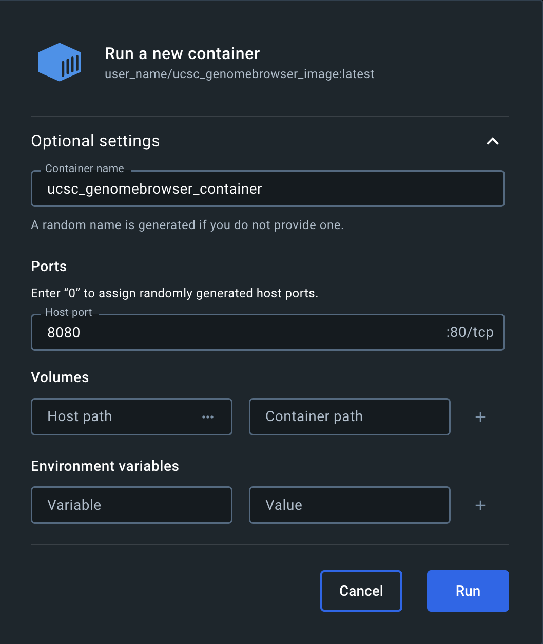Add another volume with plus icon
This screenshot has width=543, height=644.
coord(480,417)
